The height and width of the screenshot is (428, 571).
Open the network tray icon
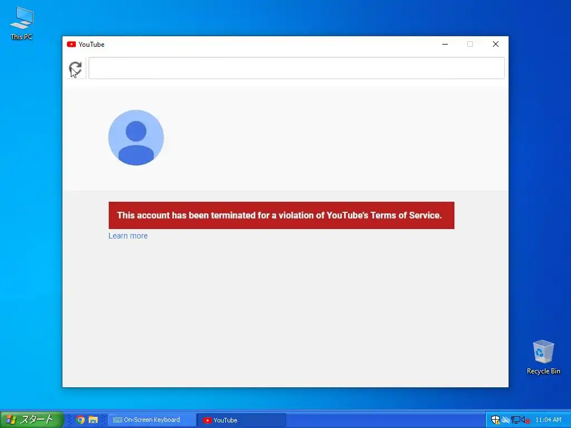coord(516,420)
